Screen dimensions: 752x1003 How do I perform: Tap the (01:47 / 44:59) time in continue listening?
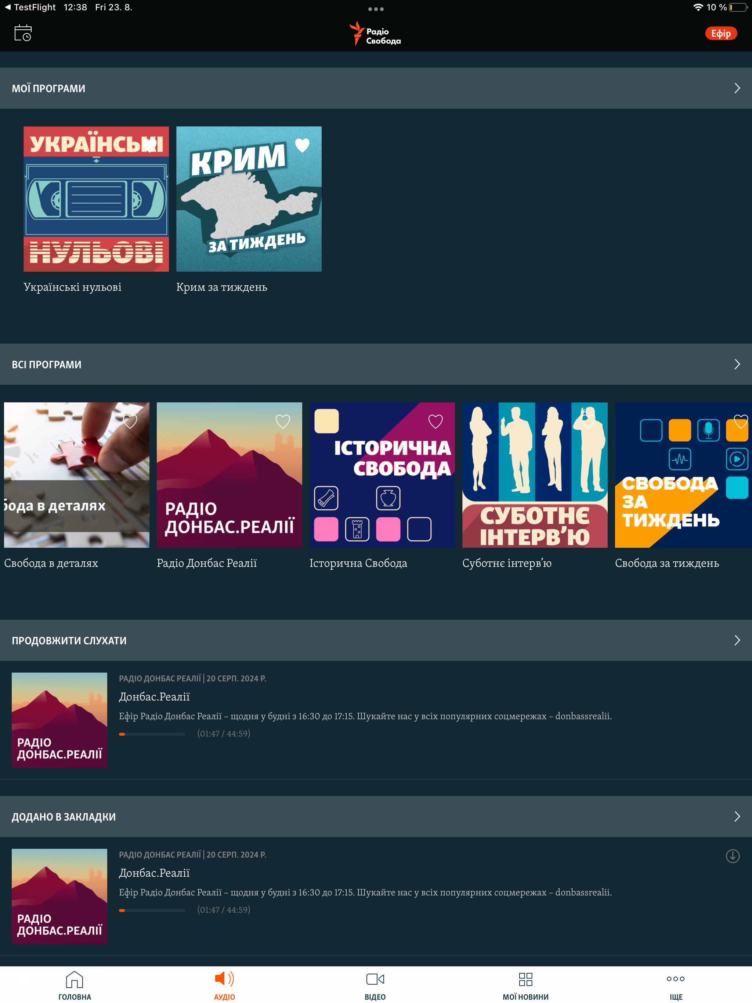pos(224,734)
